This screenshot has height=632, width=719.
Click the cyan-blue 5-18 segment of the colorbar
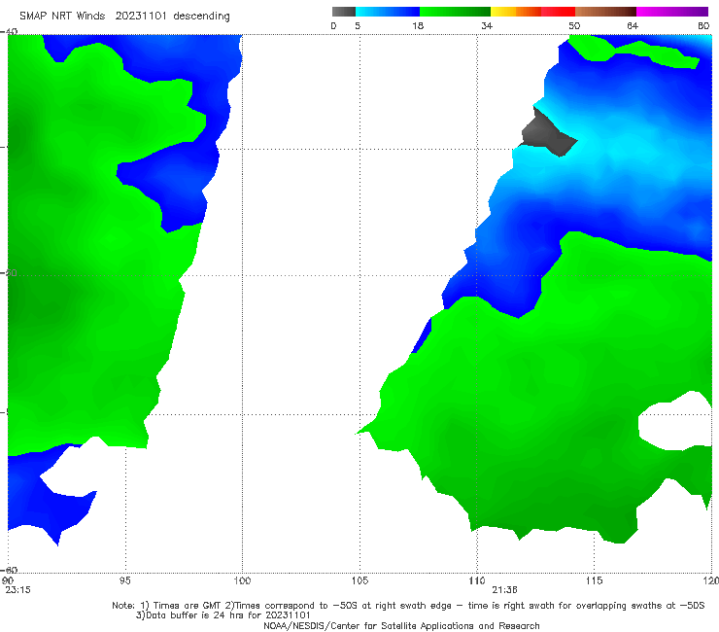[x=388, y=12]
